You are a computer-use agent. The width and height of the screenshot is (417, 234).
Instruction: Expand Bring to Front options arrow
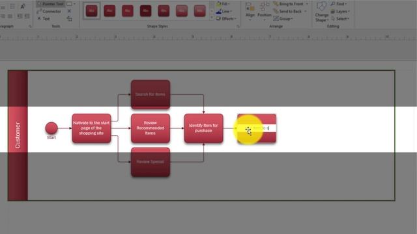coord(307,4)
